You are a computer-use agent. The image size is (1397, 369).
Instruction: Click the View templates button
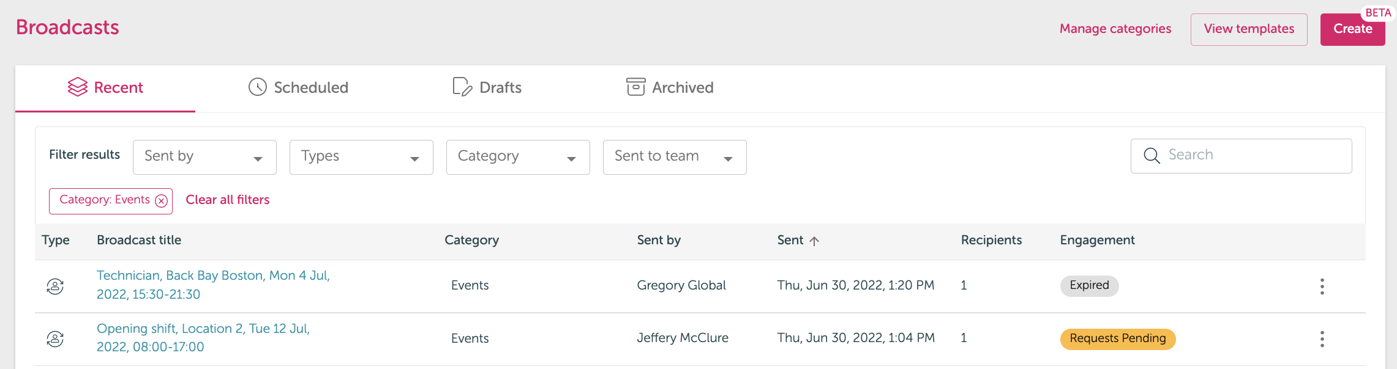1249,29
